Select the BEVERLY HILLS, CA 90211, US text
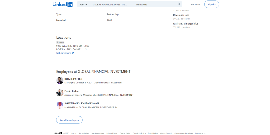This screenshot has width=270, height=135. pos(71,49)
